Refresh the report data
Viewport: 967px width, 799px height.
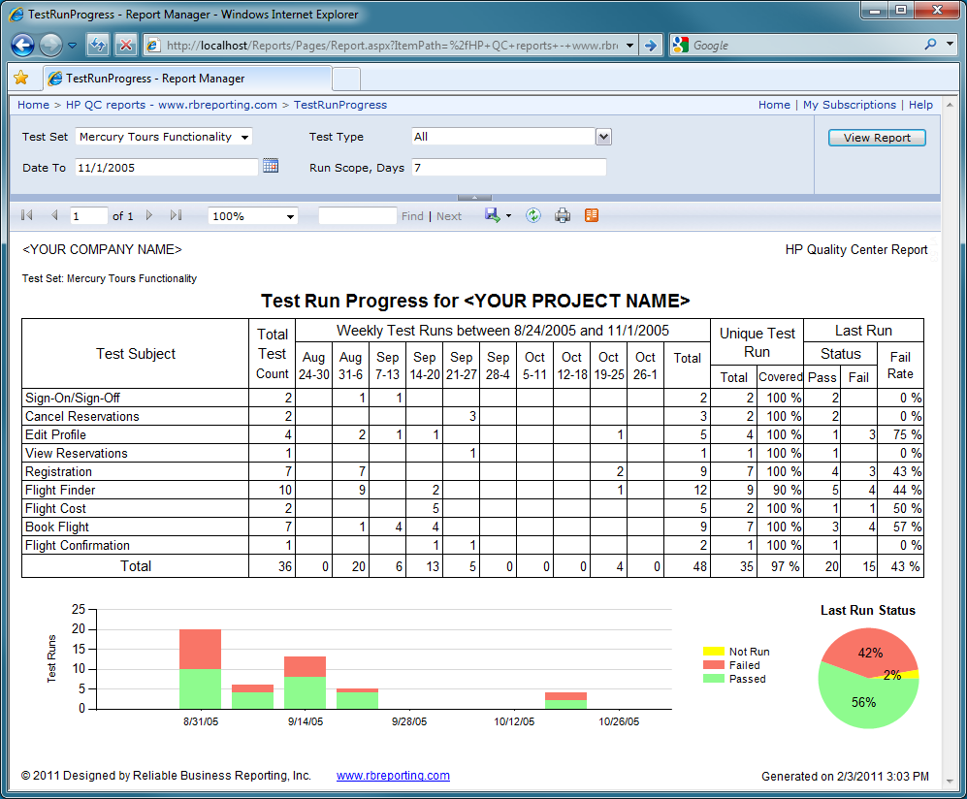[532, 215]
